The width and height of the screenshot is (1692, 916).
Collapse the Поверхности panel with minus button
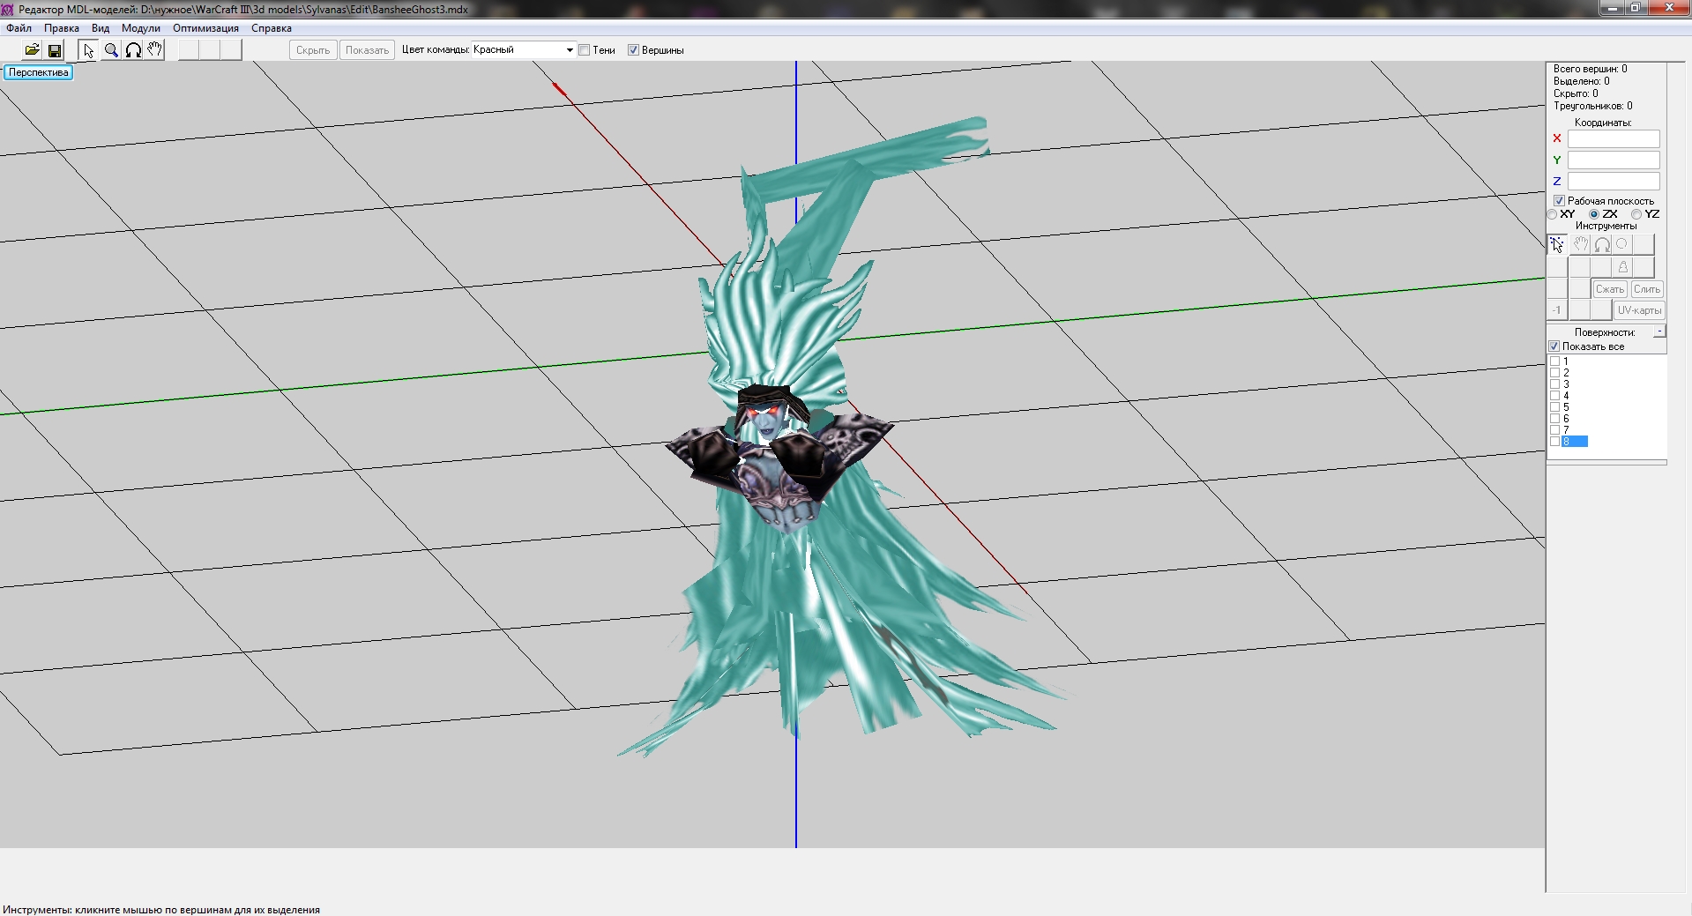1658,331
